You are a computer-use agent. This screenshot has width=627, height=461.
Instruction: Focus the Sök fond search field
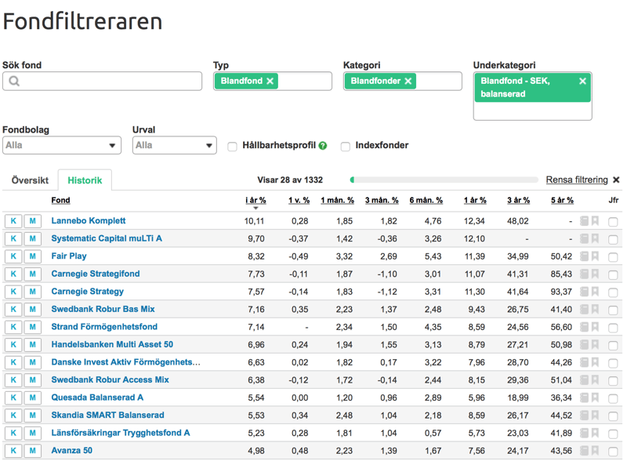pyautogui.click(x=102, y=82)
